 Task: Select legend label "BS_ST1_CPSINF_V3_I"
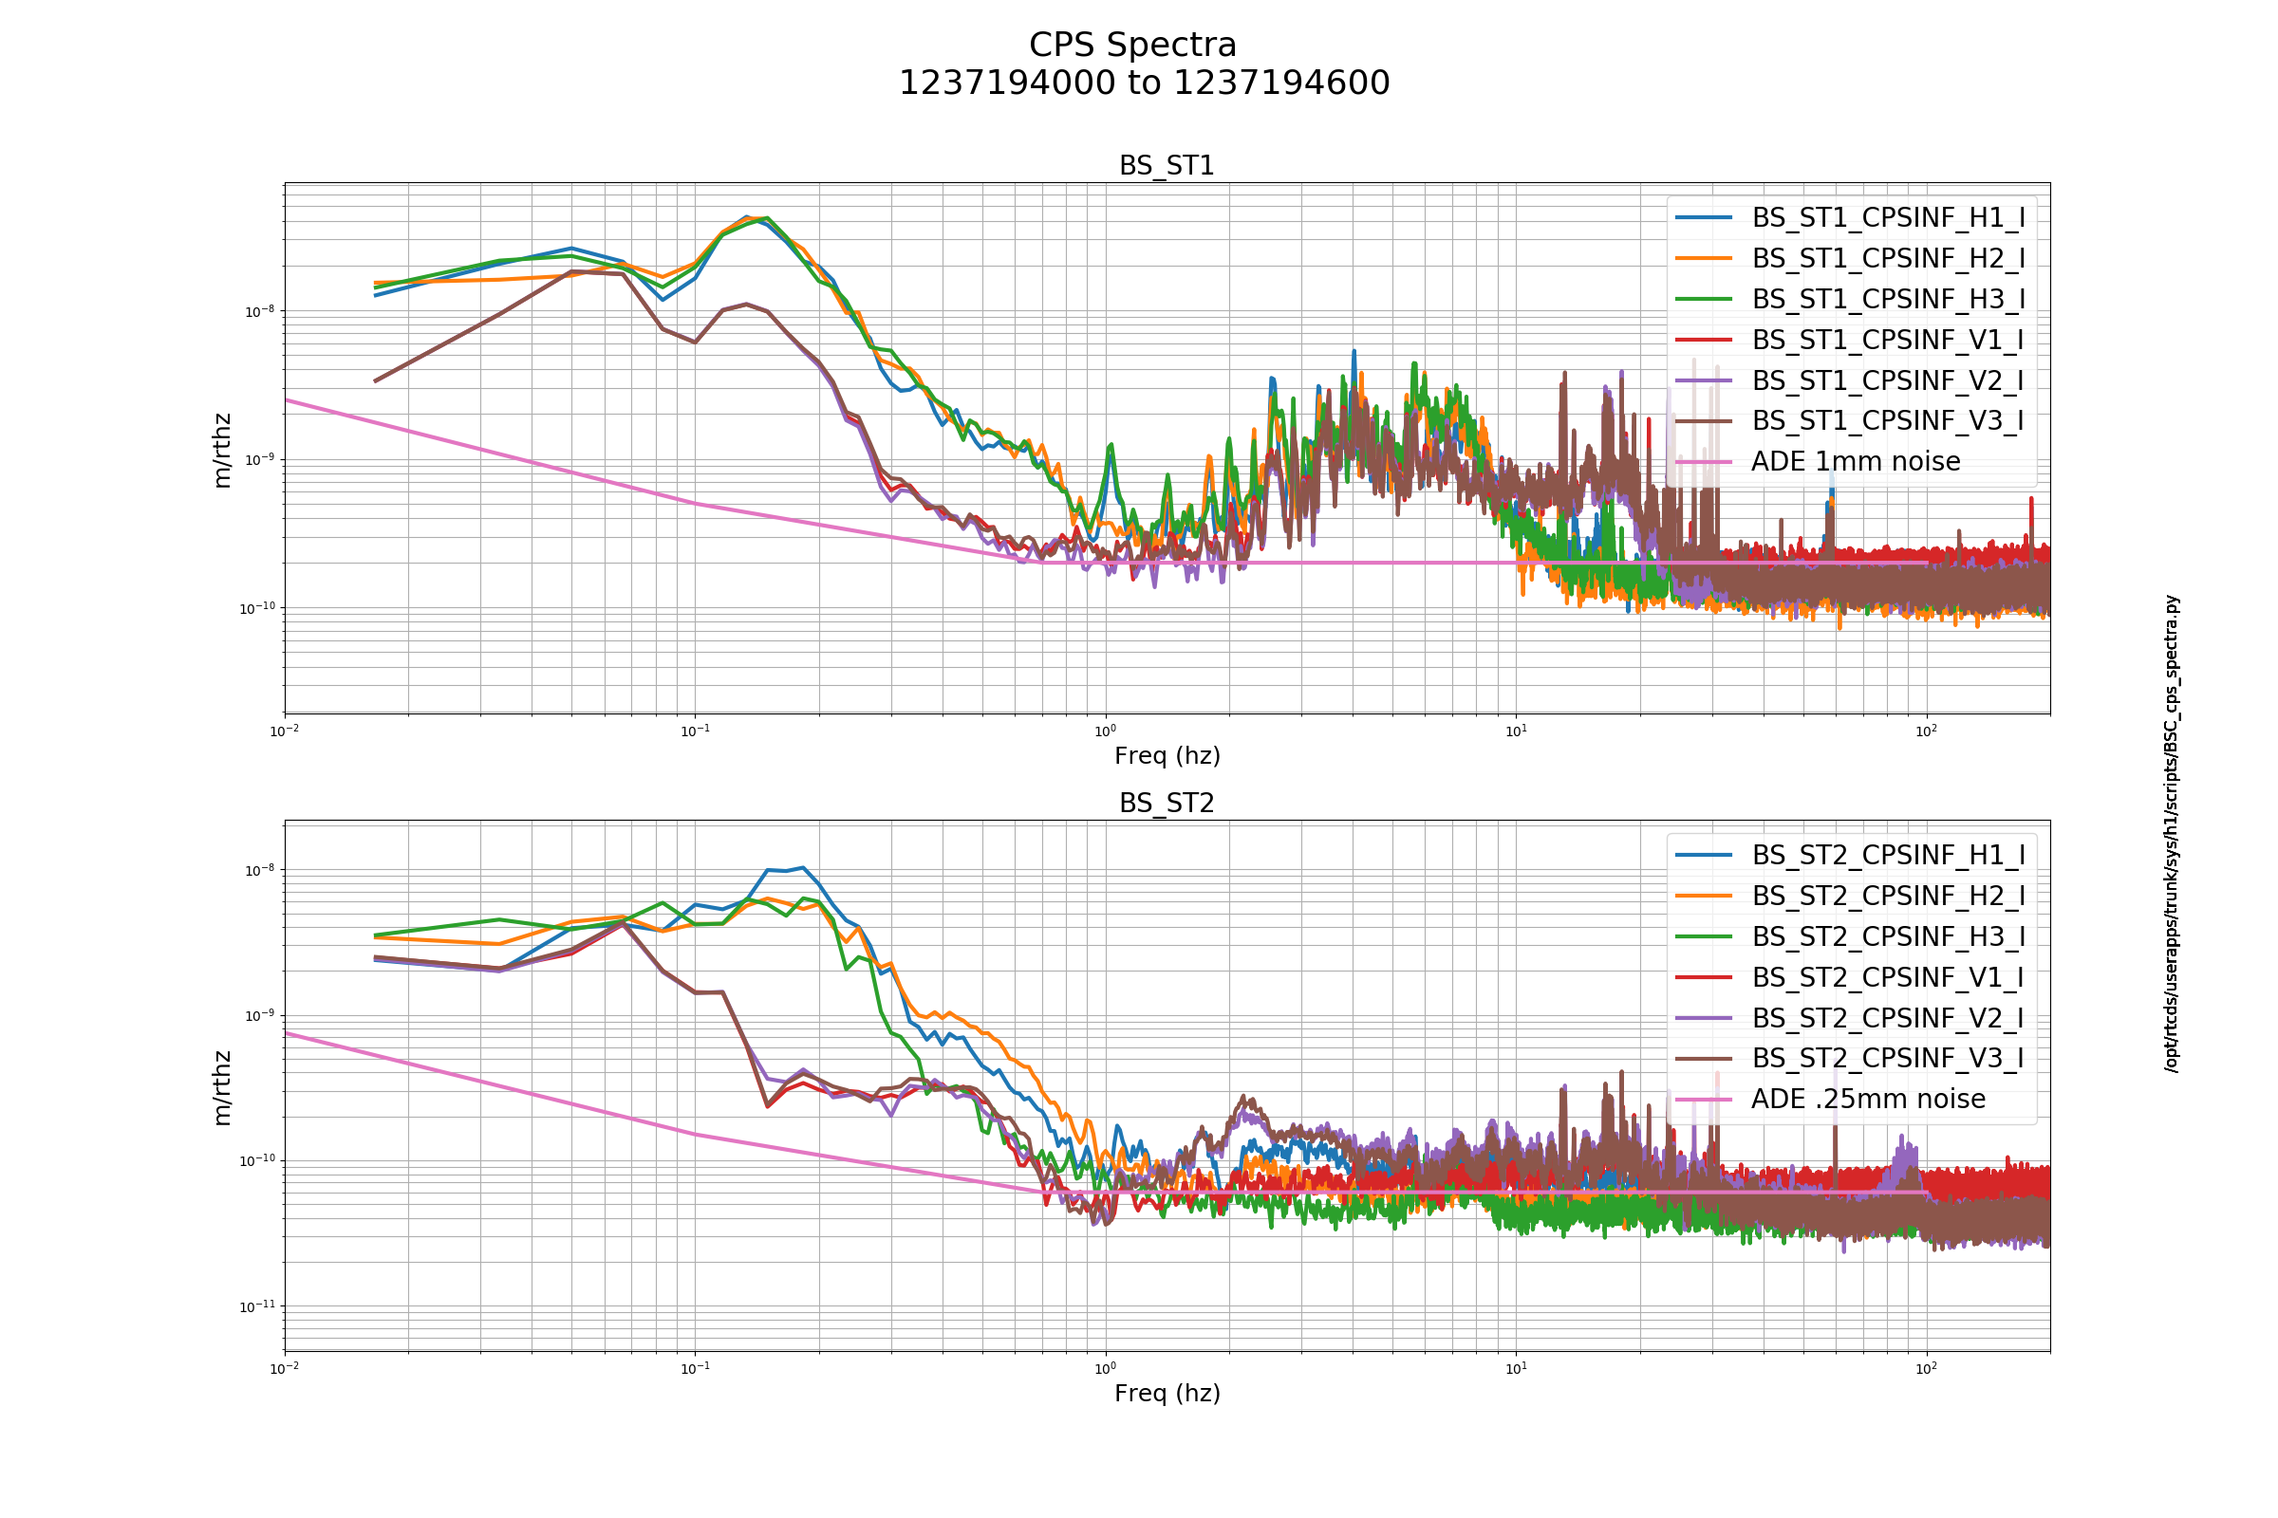[x=1887, y=421]
